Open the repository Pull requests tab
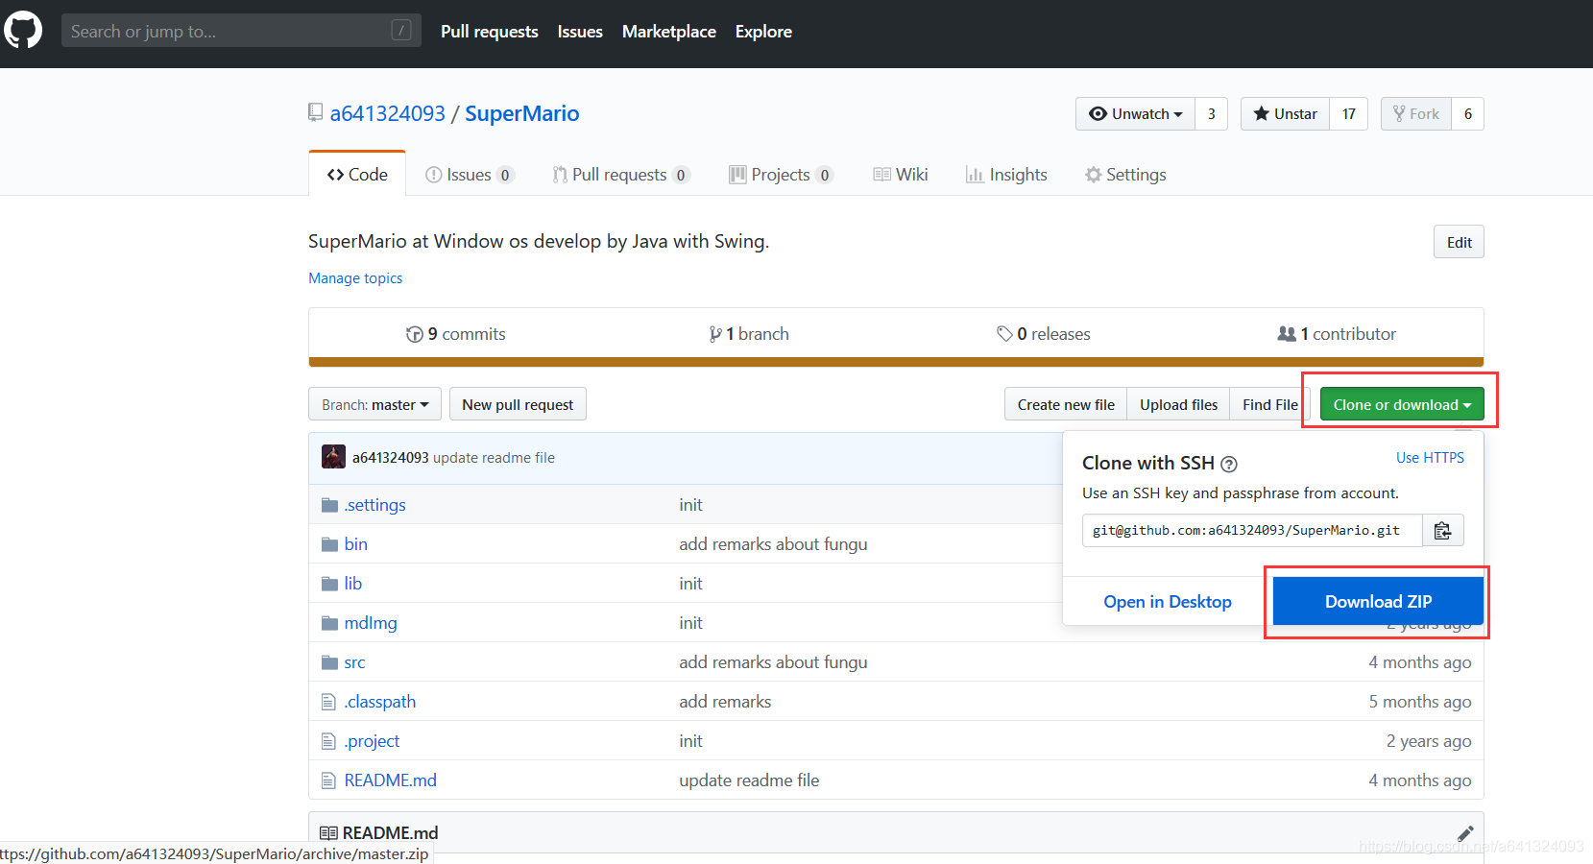 tap(620, 175)
